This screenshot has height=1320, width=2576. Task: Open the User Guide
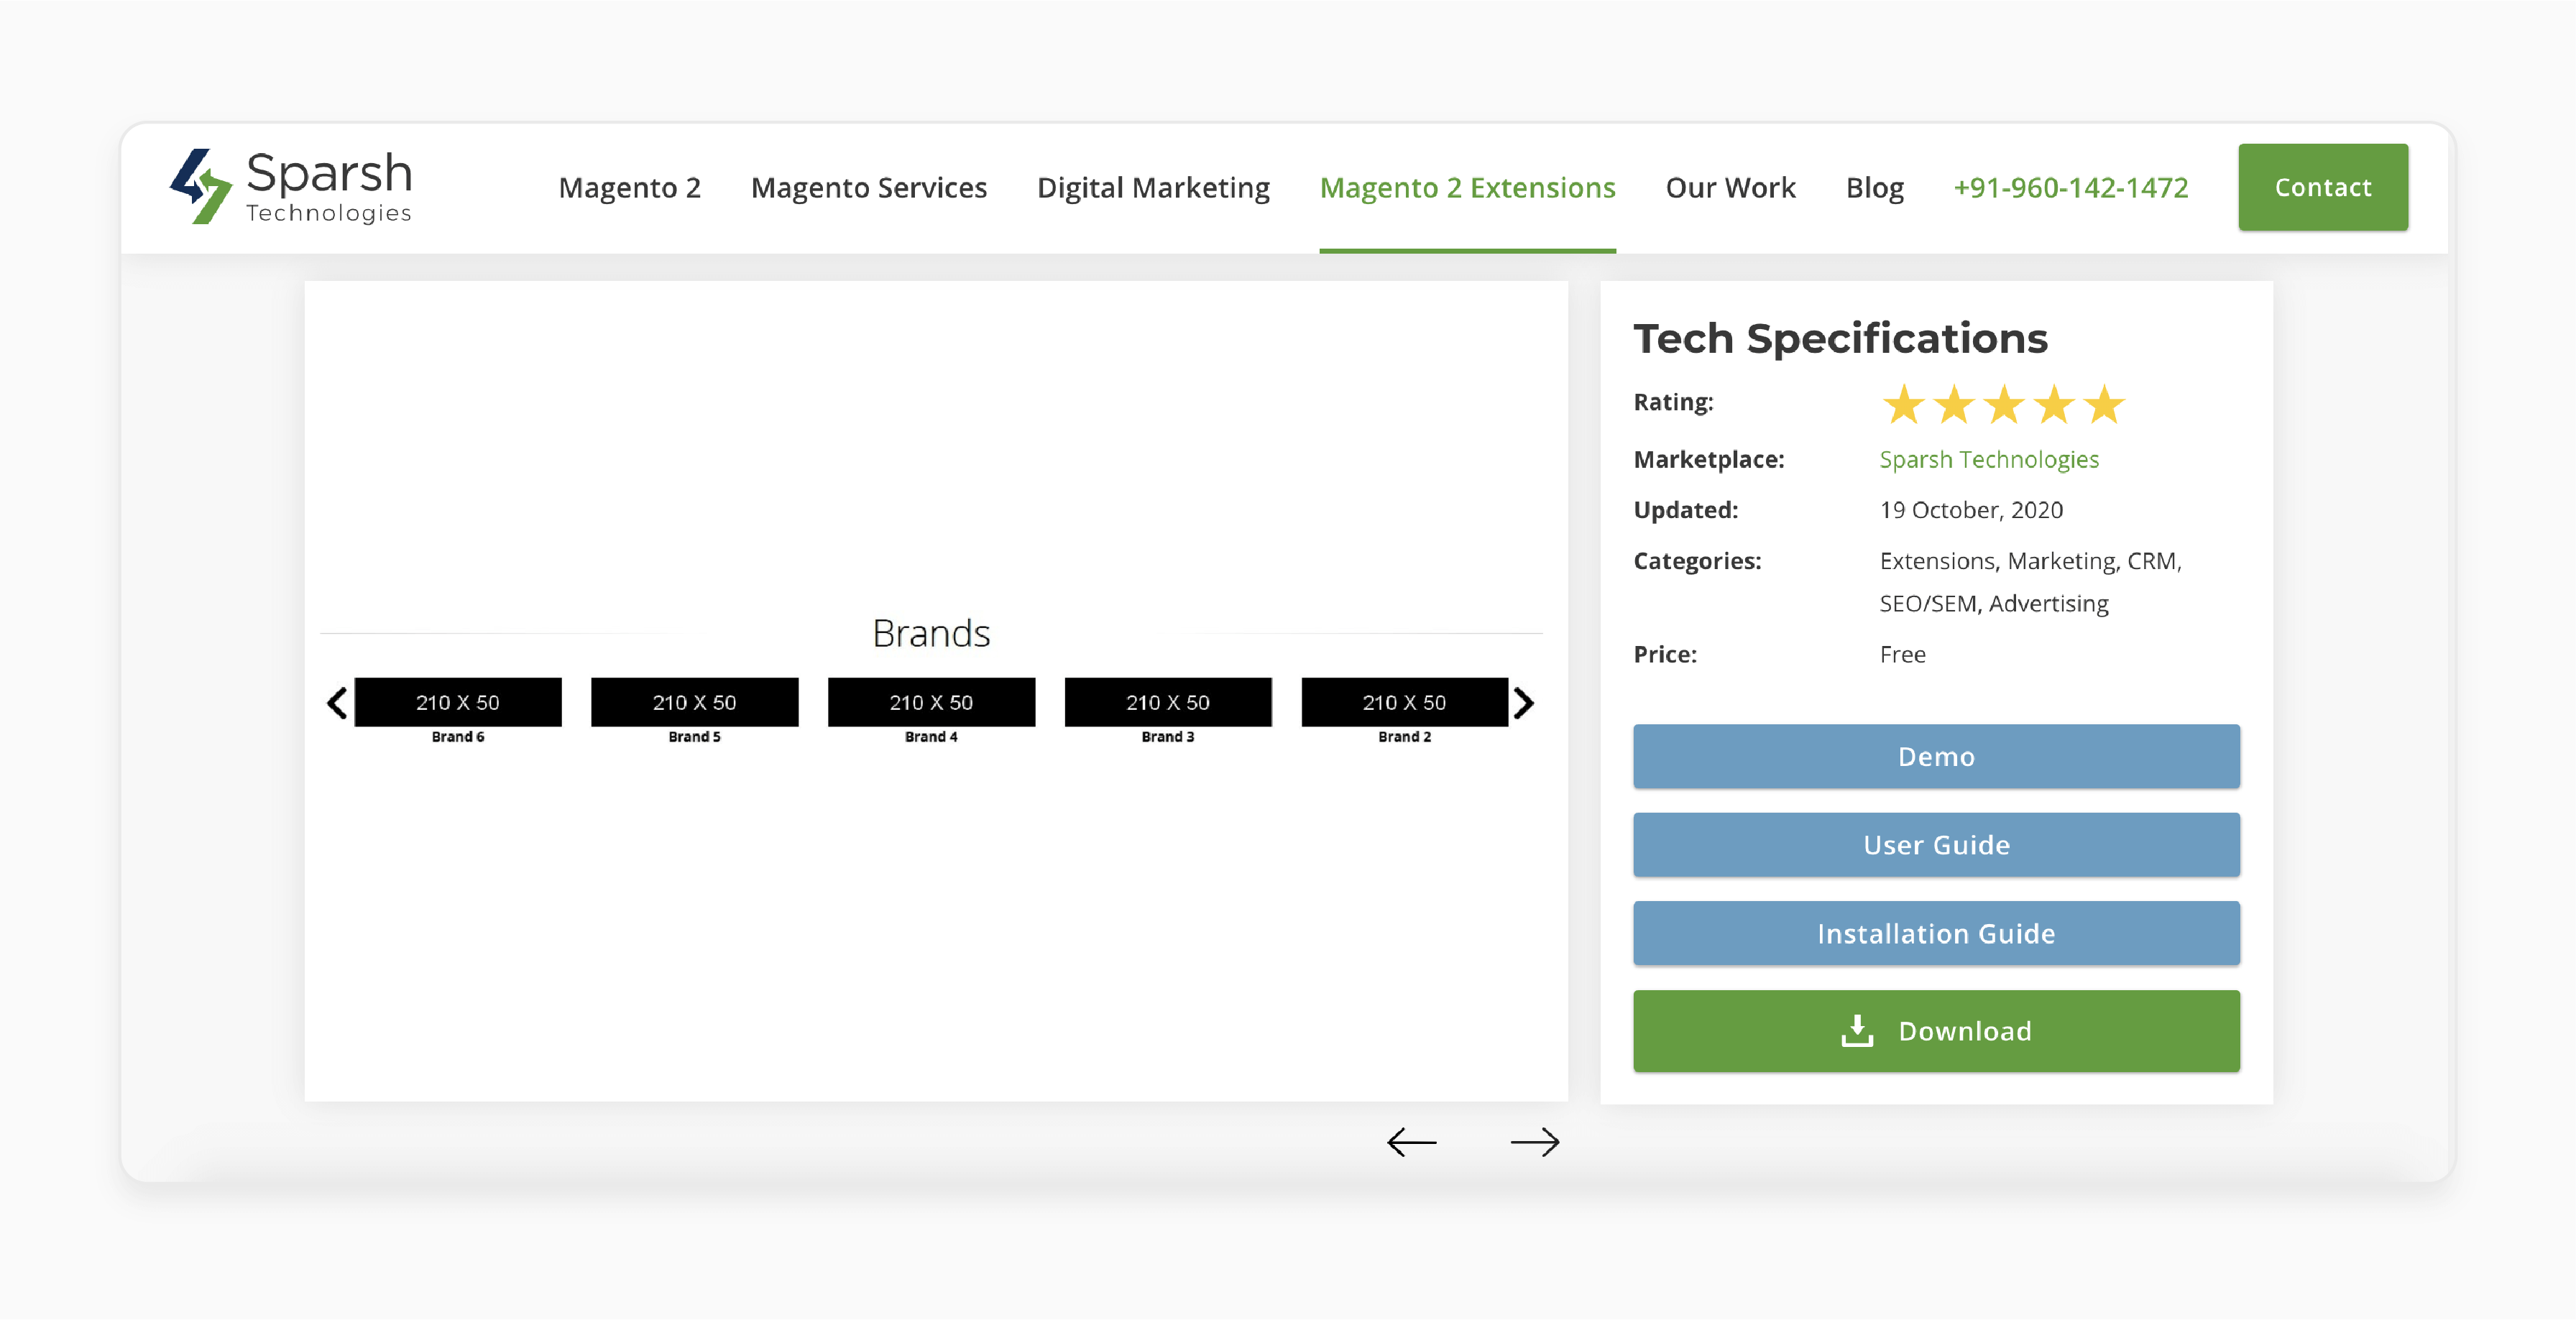tap(1936, 845)
